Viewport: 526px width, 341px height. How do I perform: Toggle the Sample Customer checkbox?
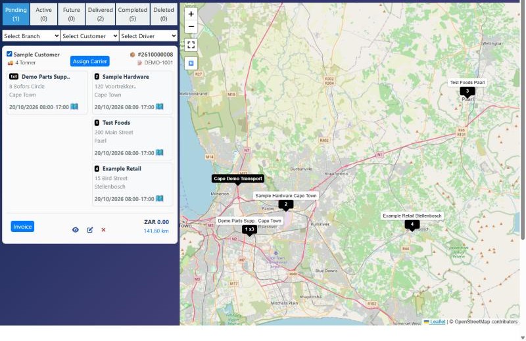coord(9,54)
